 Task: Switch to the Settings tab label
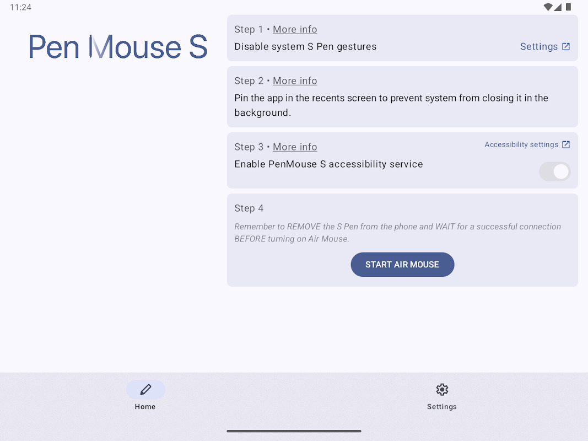click(x=442, y=406)
